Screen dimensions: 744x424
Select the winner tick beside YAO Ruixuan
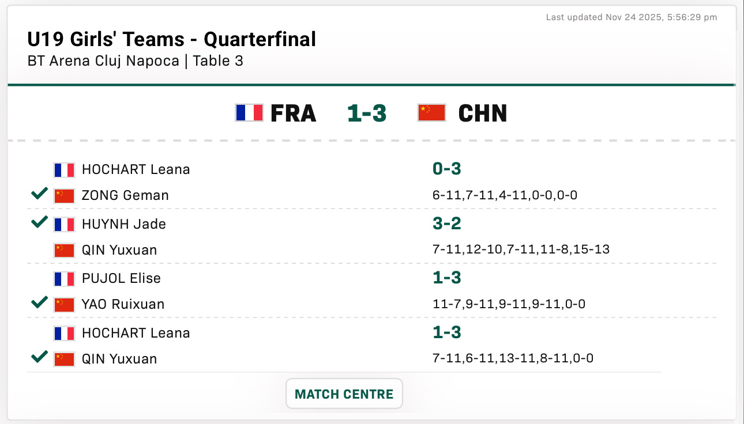tap(38, 302)
